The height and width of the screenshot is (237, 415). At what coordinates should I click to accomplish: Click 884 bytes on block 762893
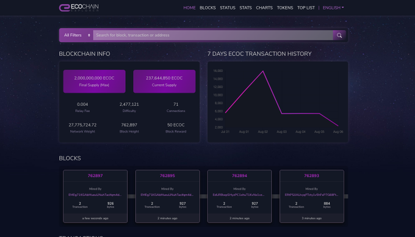click(x=327, y=205)
